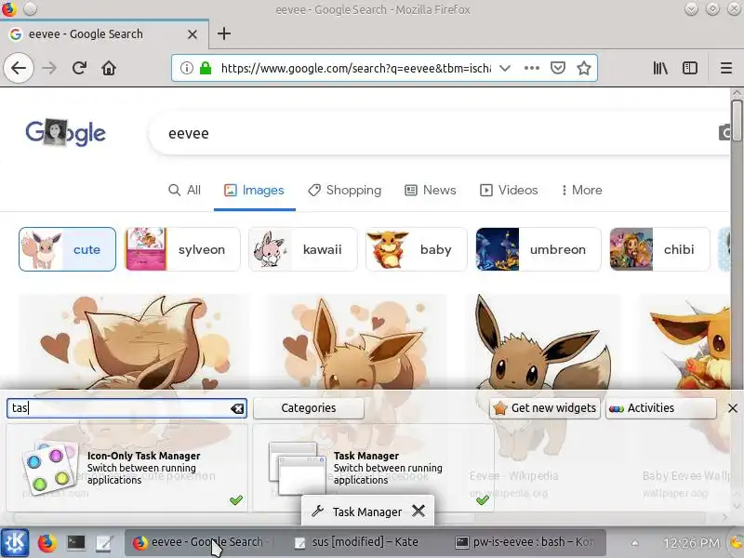This screenshot has width=744, height=558.
Task: Switch to sus [modified] Kate window
Action: click(x=365, y=542)
